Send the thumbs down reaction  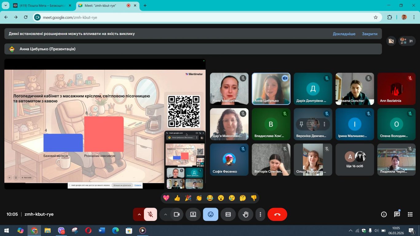pos(254,198)
